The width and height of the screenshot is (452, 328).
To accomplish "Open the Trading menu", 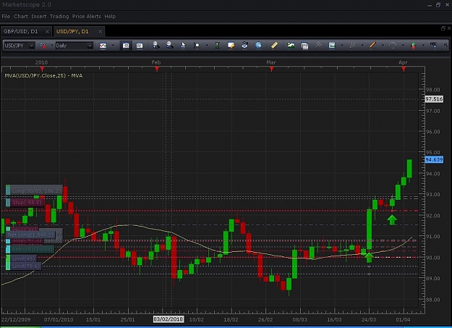I will click(x=59, y=17).
